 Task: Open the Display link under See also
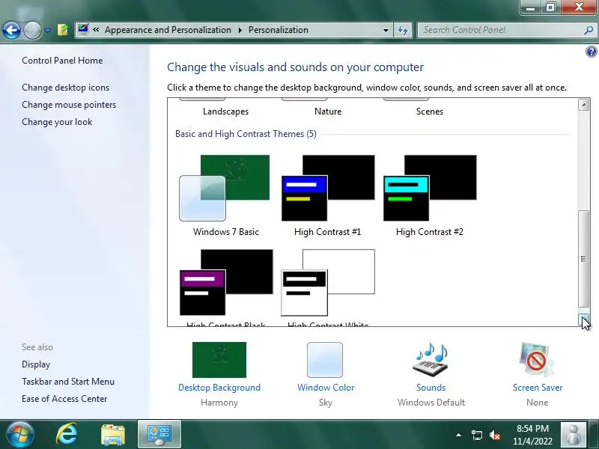click(36, 364)
